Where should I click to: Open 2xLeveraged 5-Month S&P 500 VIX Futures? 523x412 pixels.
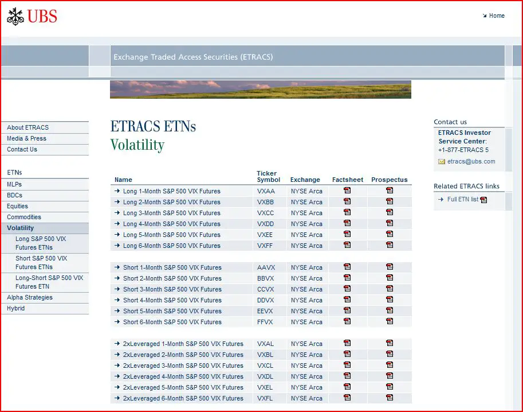click(183, 387)
